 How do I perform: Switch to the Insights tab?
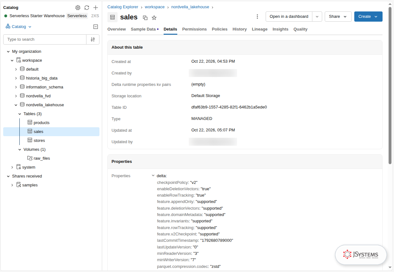pyautogui.click(x=281, y=29)
